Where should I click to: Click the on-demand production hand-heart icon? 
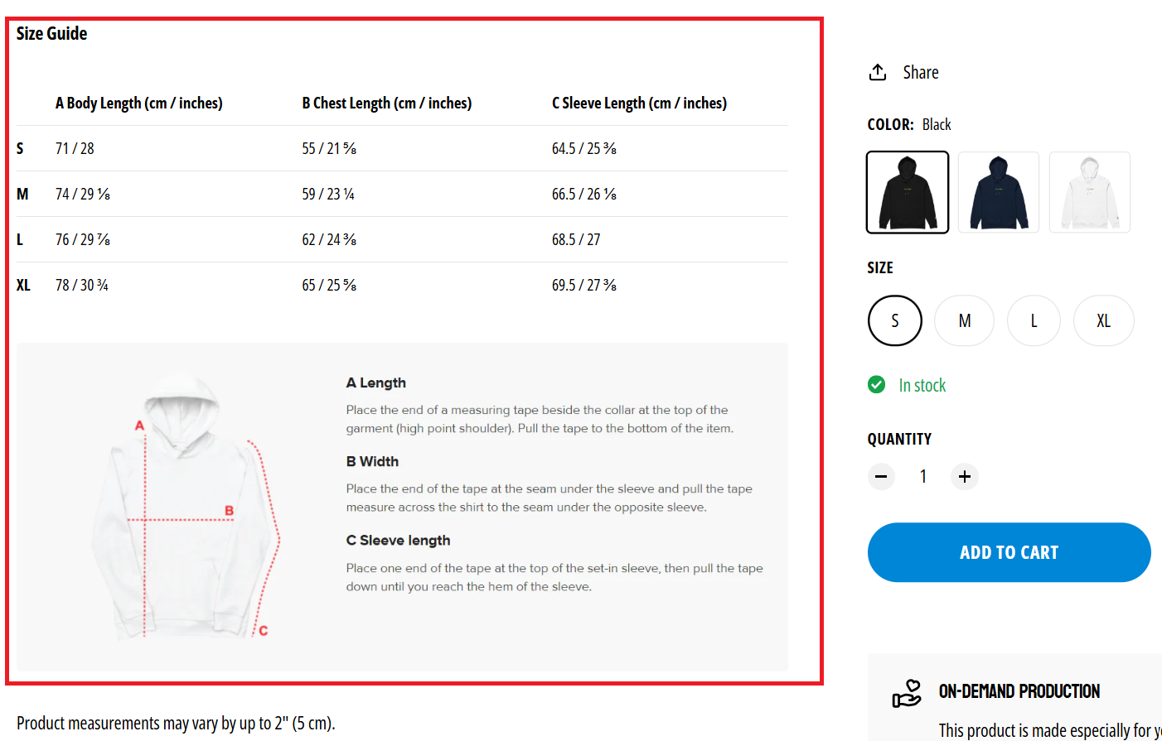[907, 693]
